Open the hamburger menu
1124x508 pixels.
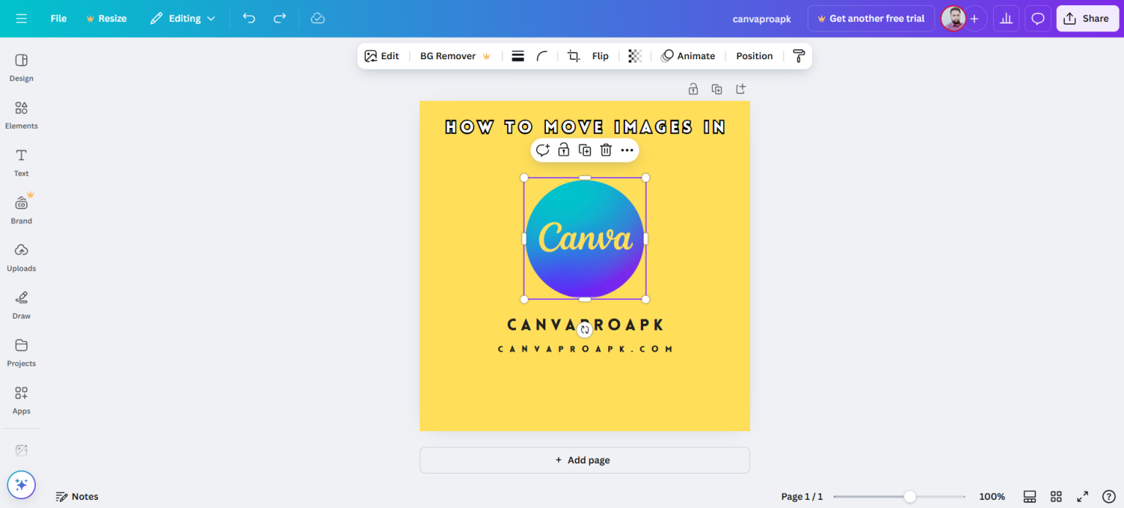pyautogui.click(x=21, y=18)
